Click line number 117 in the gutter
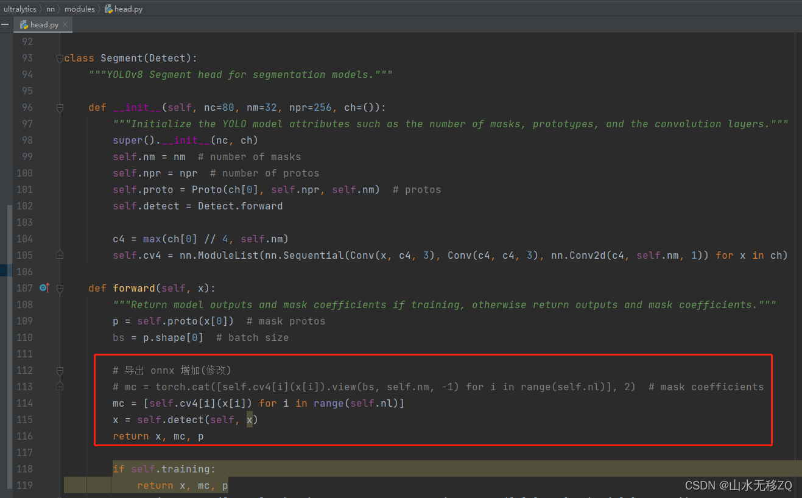The height and width of the screenshot is (498, 802). click(x=25, y=452)
